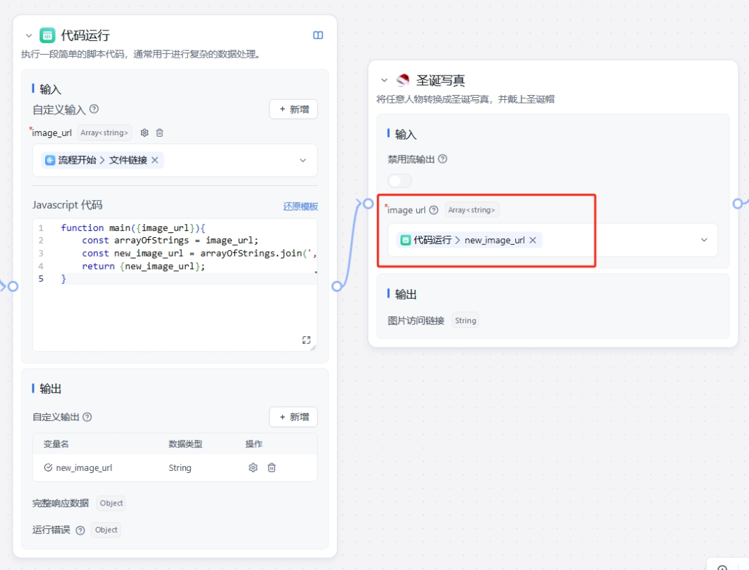Collapse the 圣诞写真 node with its chevron
The width and height of the screenshot is (749, 570).
tap(384, 80)
